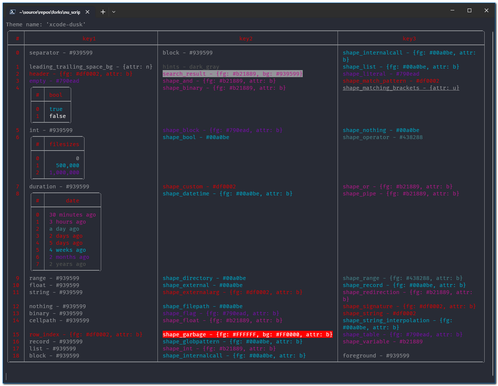This screenshot has height=386, width=498.
Task: Click 'record - #939599' text
Action: tap(56, 342)
